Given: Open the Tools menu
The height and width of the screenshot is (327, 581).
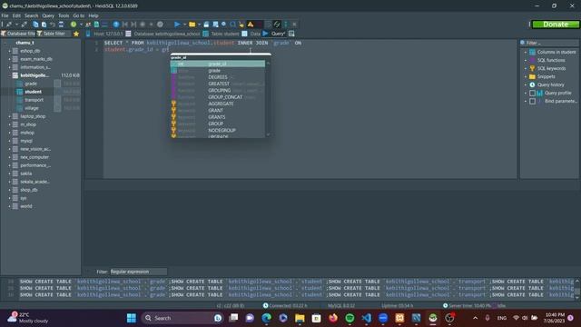Looking at the screenshot, I should click(x=64, y=15).
